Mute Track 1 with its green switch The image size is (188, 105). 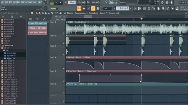pyautogui.click(x=64, y=33)
